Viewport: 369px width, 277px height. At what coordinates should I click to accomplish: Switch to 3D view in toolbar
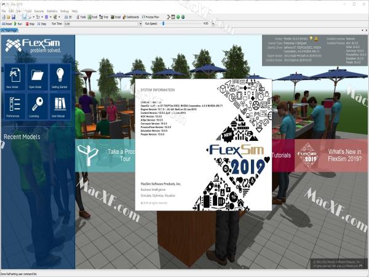(x=68, y=17)
